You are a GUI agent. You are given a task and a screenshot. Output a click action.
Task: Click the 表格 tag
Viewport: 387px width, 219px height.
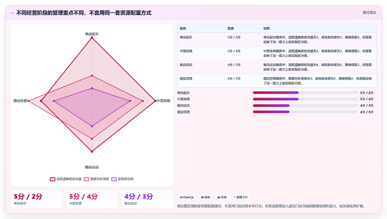click(x=206, y=197)
